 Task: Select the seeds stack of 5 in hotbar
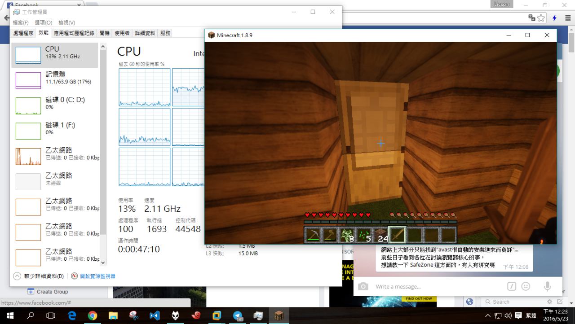click(363, 235)
